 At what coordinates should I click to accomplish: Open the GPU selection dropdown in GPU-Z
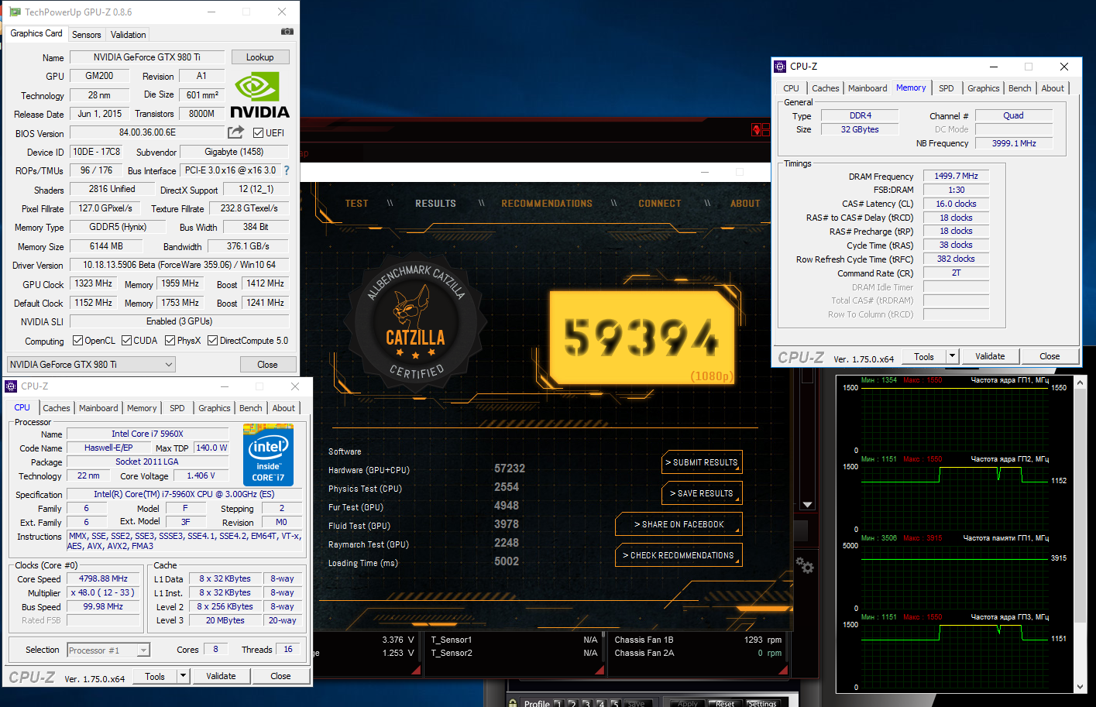[91, 365]
